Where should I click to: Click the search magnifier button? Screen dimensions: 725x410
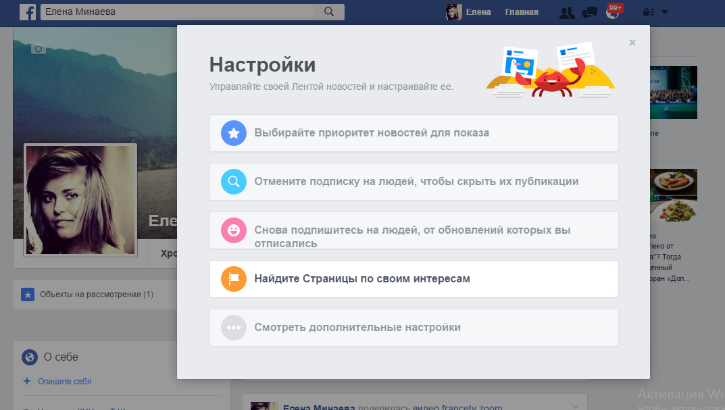point(329,12)
